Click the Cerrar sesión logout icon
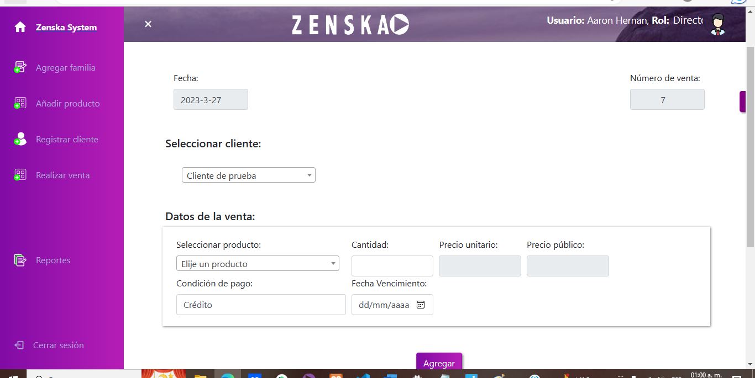Image resolution: width=755 pixels, height=378 pixels. 19,345
